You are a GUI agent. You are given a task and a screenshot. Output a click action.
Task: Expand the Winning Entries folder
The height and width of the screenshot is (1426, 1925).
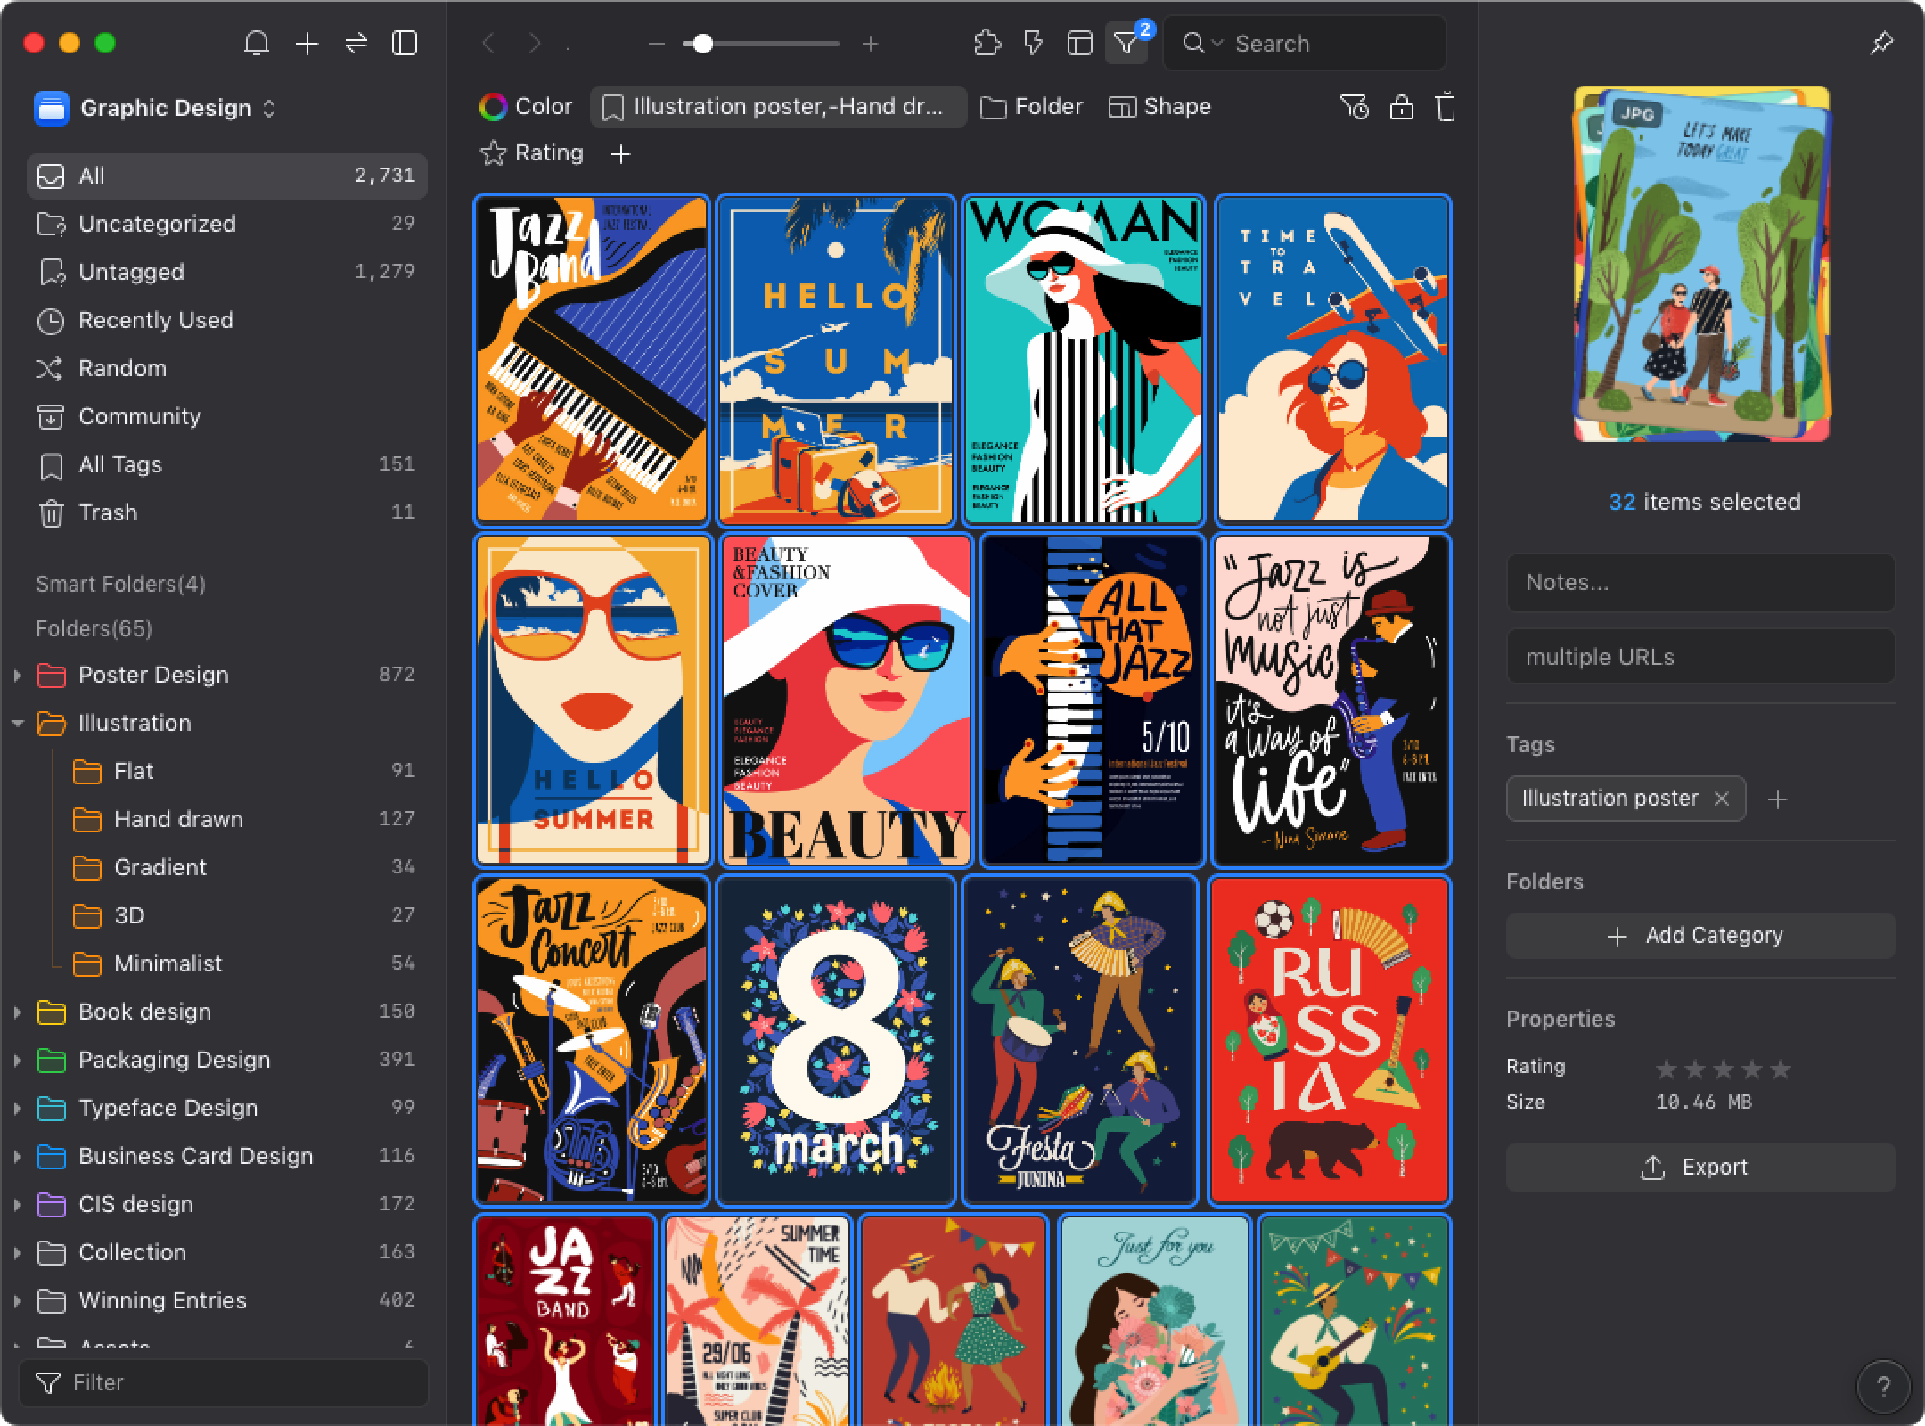pyautogui.click(x=17, y=1300)
